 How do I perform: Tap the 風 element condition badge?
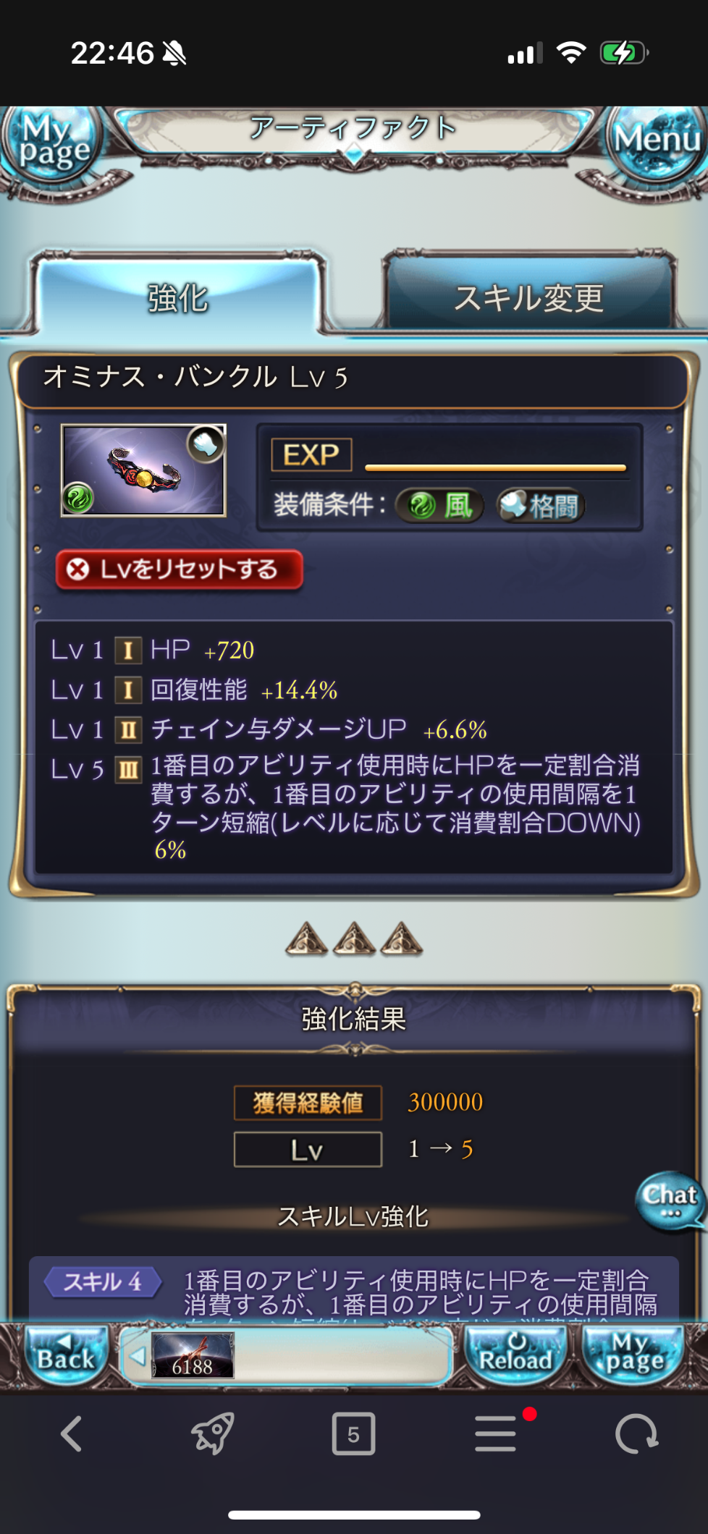[x=440, y=505]
